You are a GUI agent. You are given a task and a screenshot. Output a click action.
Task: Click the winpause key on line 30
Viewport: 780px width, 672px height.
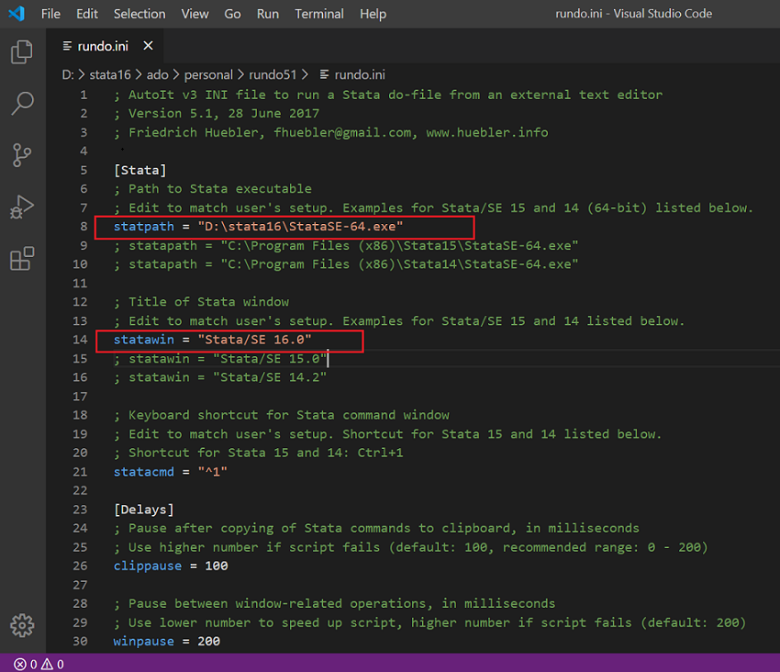pos(144,641)
